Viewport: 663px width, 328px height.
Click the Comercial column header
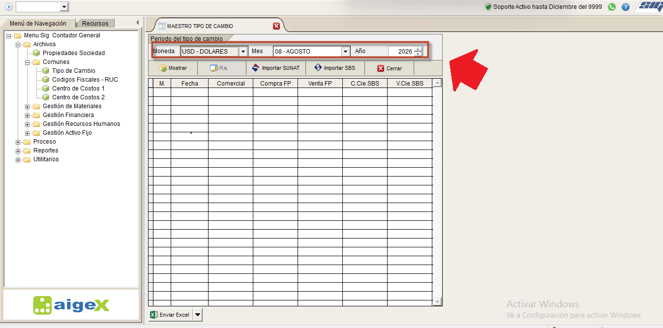pyautogui.click(x=231, y=83)
